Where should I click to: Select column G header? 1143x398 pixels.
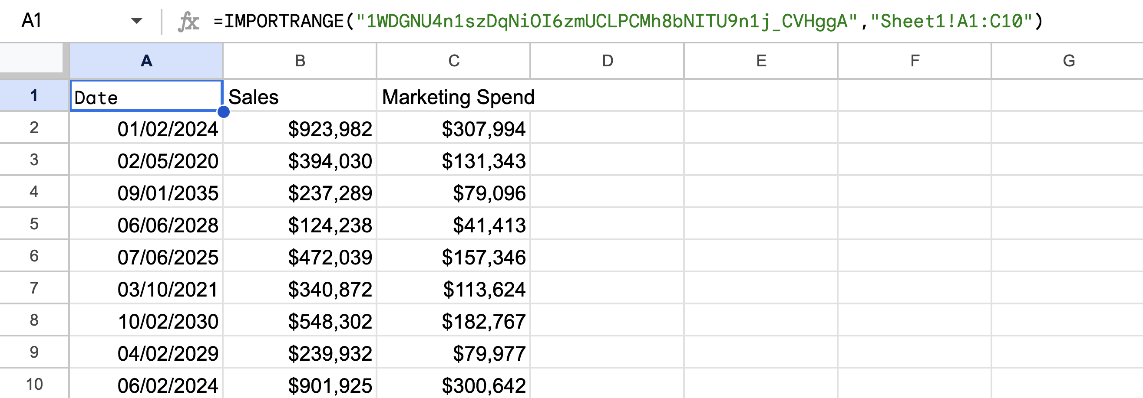1068,60
